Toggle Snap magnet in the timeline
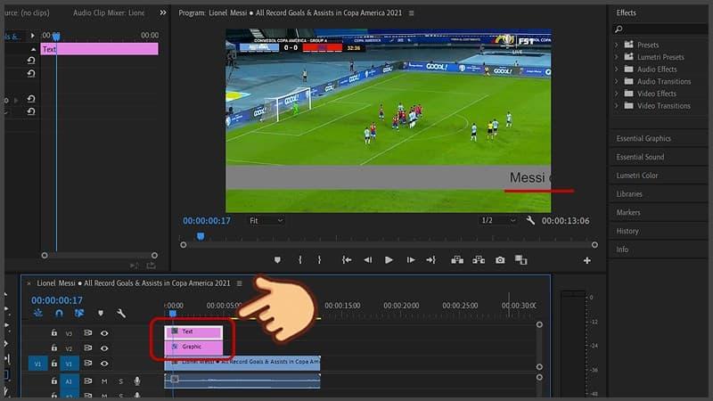713x401 pixels. pos(59,314)
